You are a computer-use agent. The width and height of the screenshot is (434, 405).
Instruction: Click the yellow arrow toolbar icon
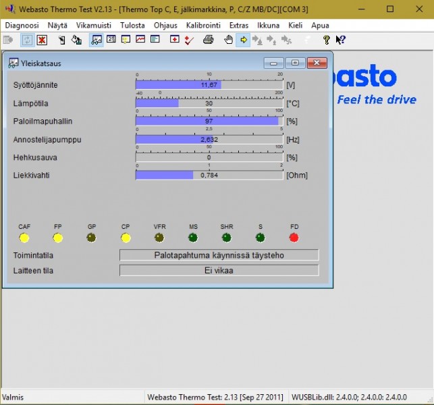point(243,40)
